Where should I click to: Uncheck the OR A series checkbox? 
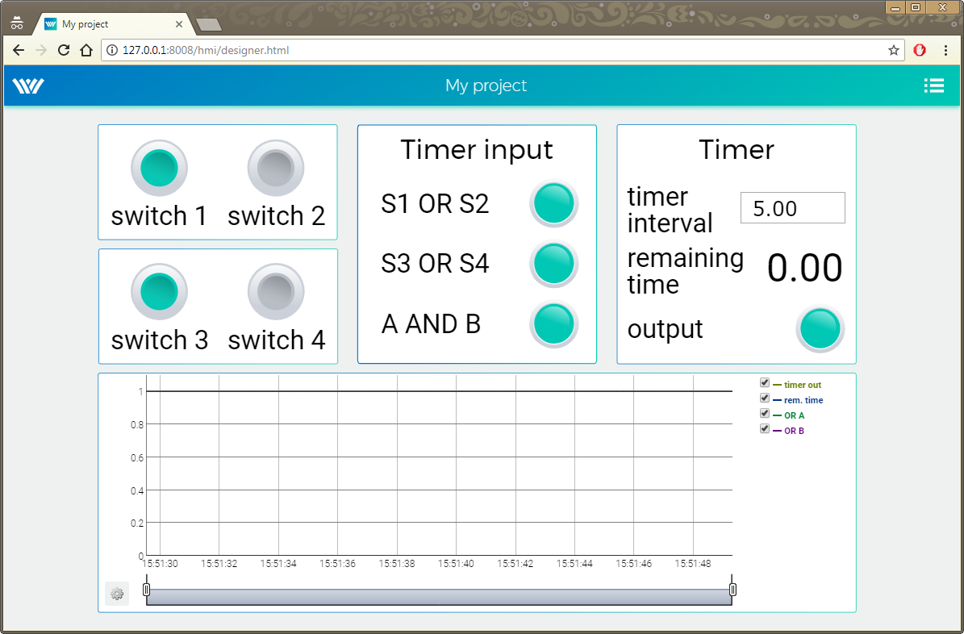point(765,413)
